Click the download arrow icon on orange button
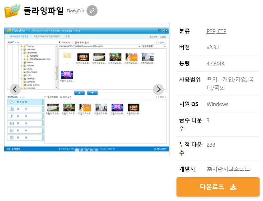 pos(233,187)
